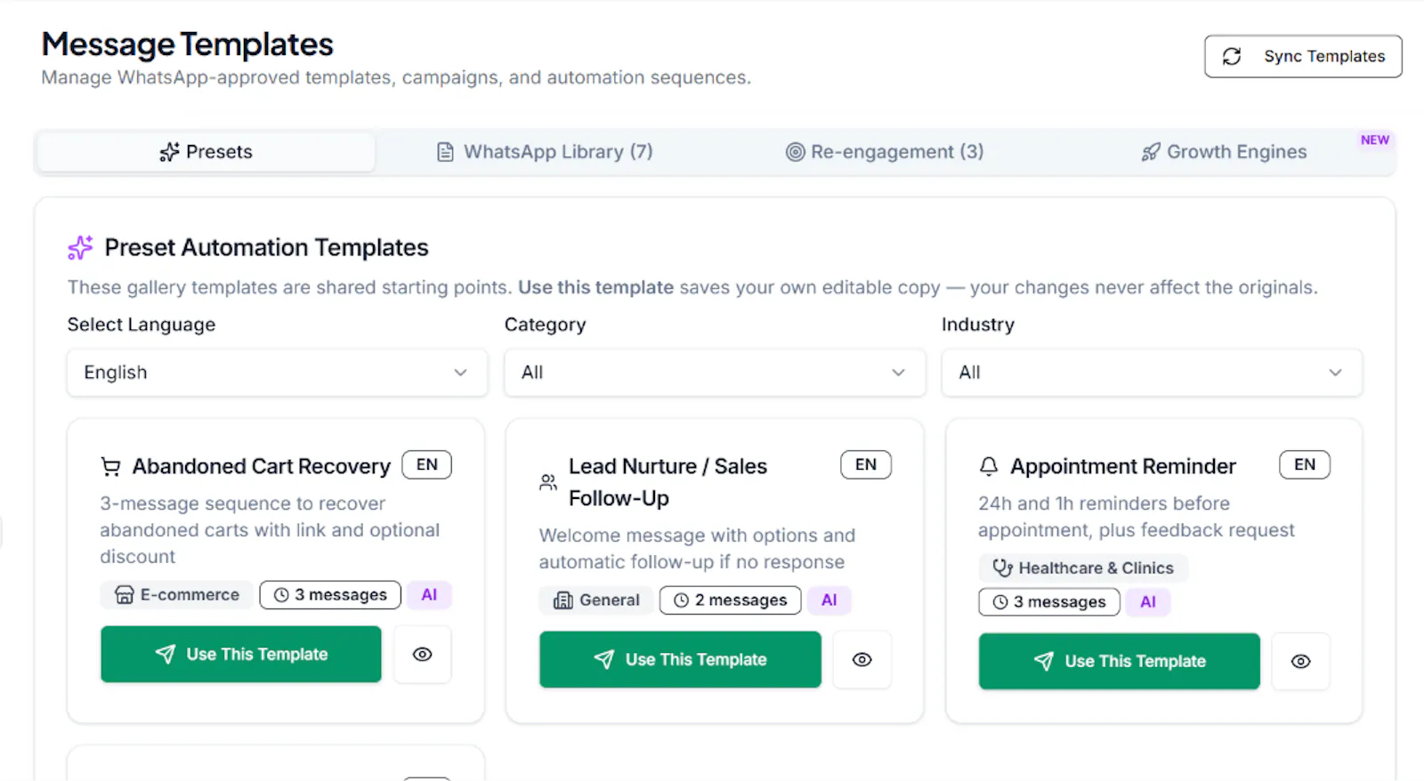1424x781 pixels.
Task: Click the people icon on Lead Nurture card
Action: point(548,483)
